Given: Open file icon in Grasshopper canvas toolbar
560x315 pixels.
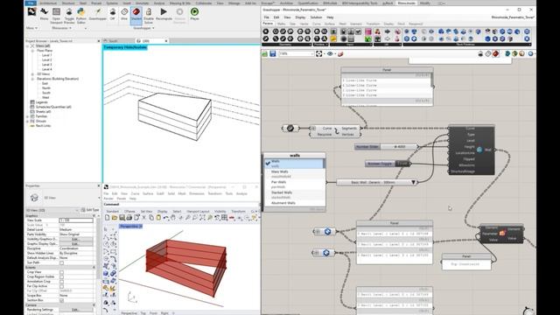Looking at the screenshot, I should point(265,53).
